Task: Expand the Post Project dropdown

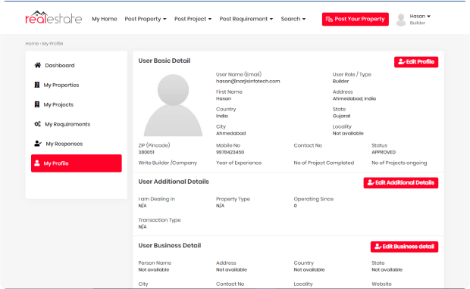Action: pyautogui.click(x=193, y=19)
